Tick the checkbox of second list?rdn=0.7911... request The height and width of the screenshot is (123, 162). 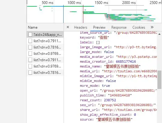point(30,60)
